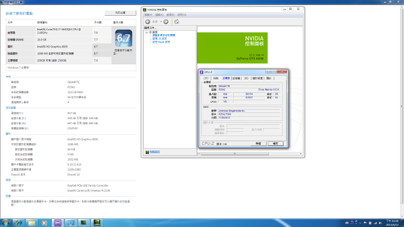Click the 16.0 GB memory row value

point(42,40)
